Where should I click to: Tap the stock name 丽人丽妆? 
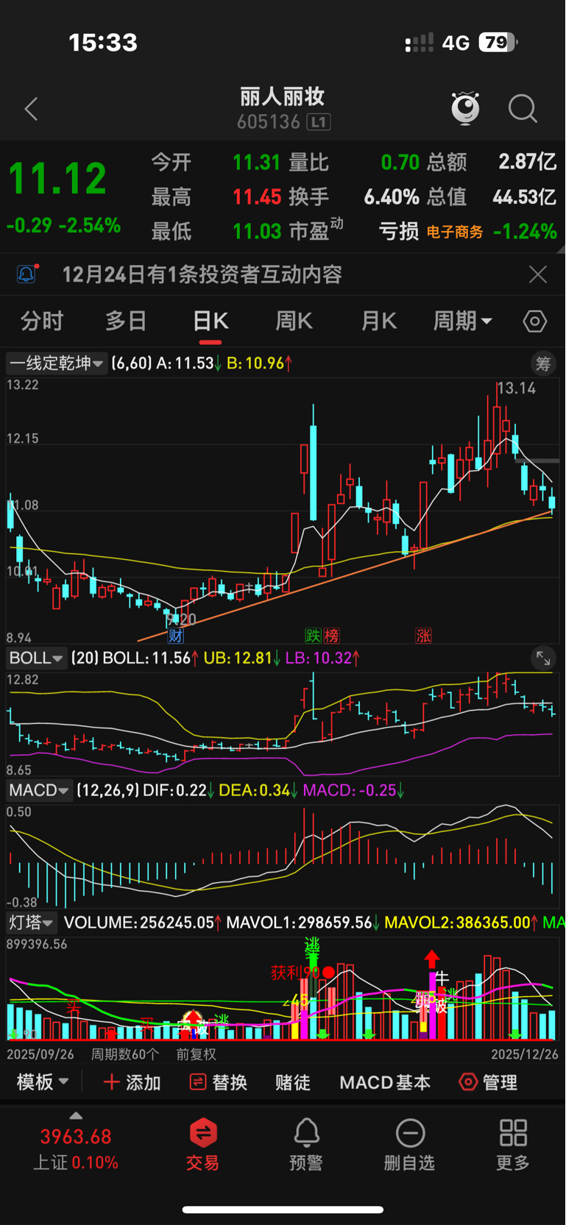[283, 96]
